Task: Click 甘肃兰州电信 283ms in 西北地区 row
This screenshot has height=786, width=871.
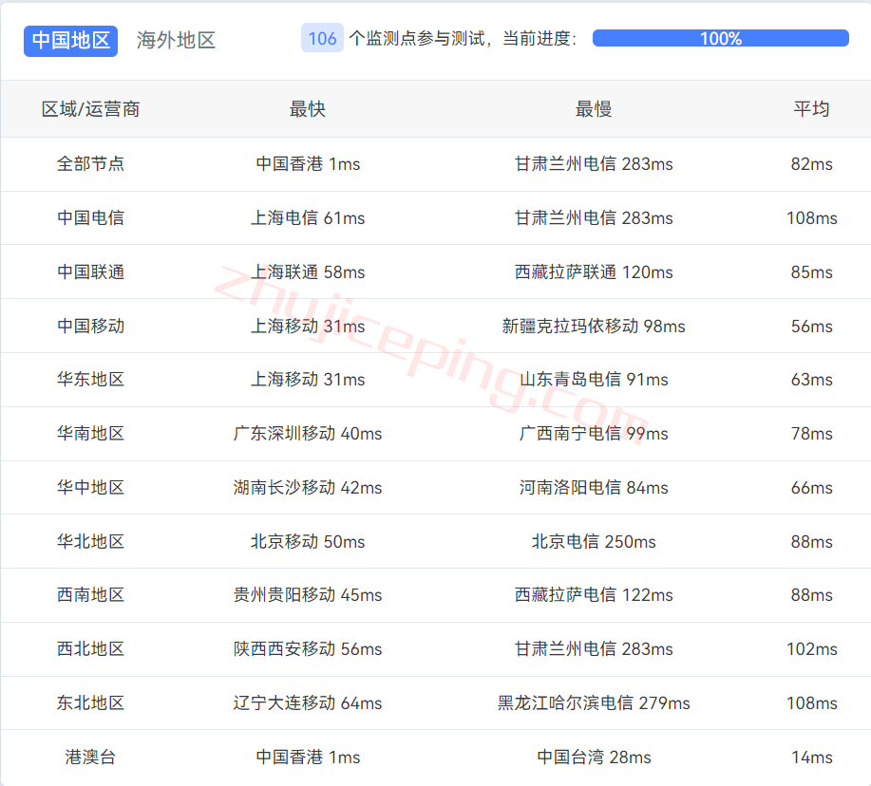Action: tap(594, 648)
